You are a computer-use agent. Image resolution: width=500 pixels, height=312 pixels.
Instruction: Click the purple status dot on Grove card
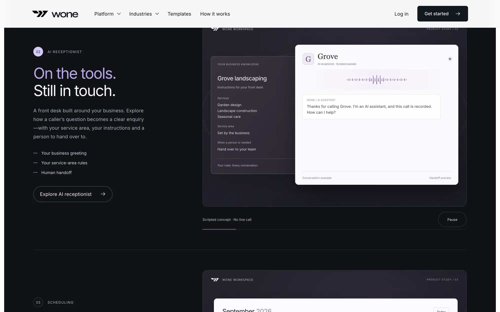tap(450, 59)
